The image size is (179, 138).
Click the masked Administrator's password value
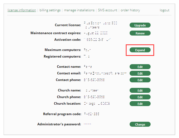[x=87, y=124]
